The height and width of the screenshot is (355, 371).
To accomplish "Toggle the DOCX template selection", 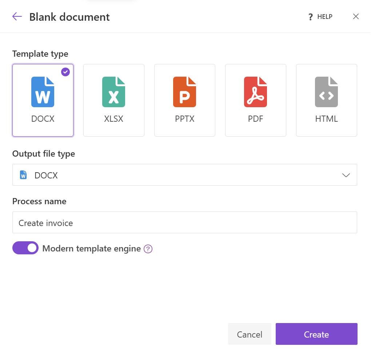I will tap(43, 100).
